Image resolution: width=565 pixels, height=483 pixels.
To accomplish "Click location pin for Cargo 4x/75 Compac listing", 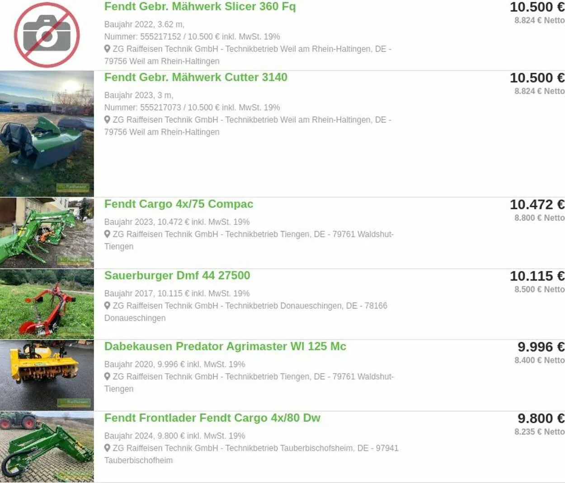I will [x=107, y=234].
